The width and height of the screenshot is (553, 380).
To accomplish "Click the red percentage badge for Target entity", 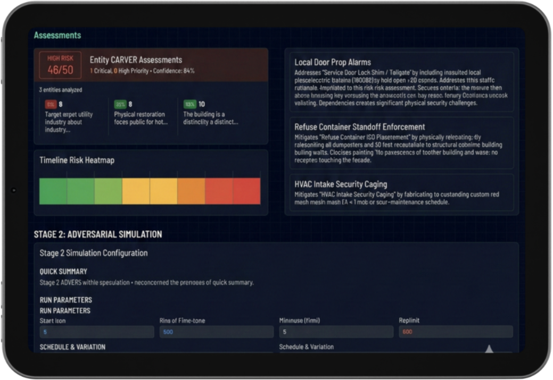I will pyautogui.click(x=51, y=104).
